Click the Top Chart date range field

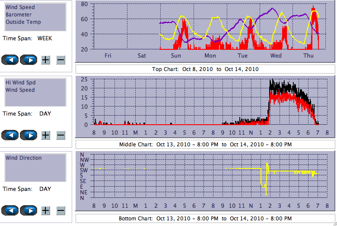coord(205,69)
